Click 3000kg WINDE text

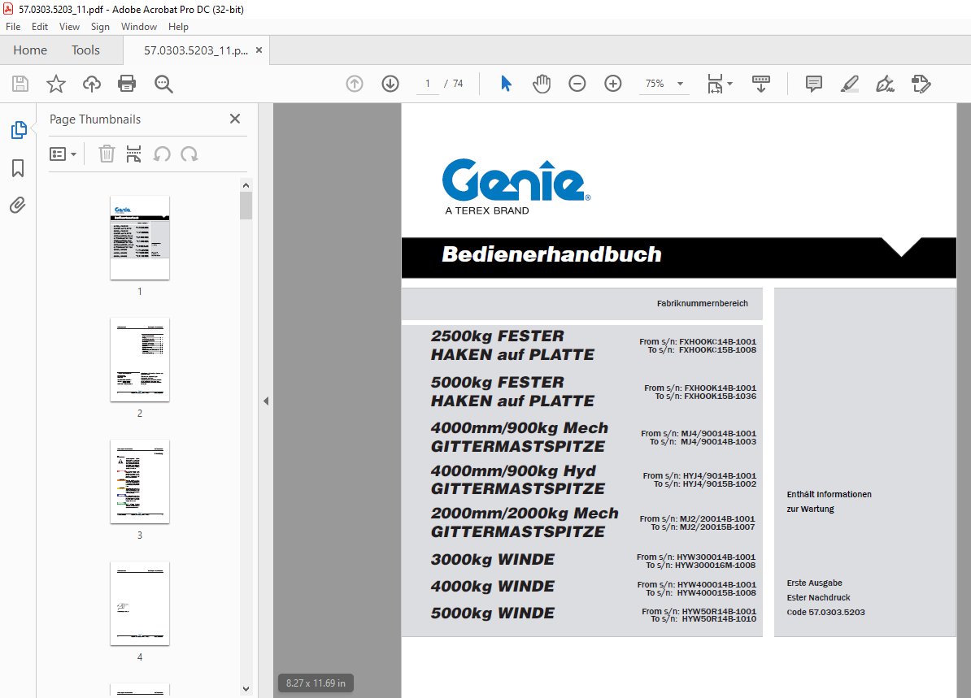point(492,559)
